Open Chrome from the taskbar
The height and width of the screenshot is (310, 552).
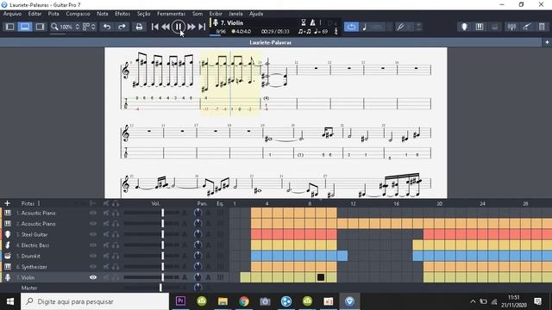coord(244,301)
